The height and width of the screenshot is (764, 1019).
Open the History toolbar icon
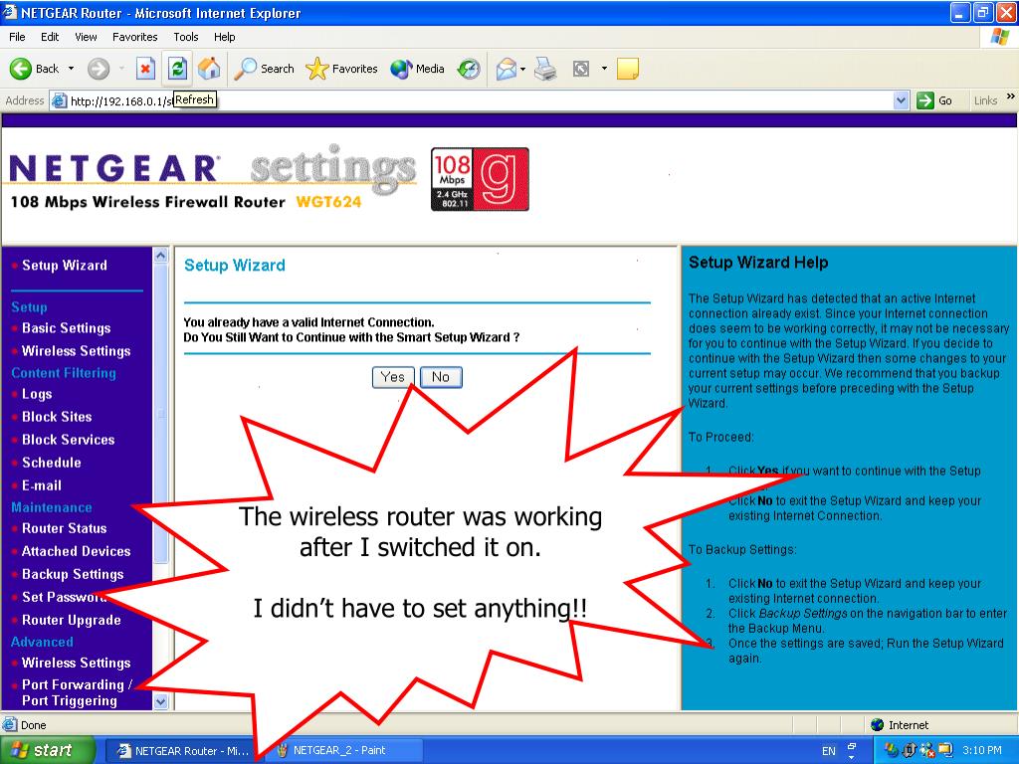point(469,69)
